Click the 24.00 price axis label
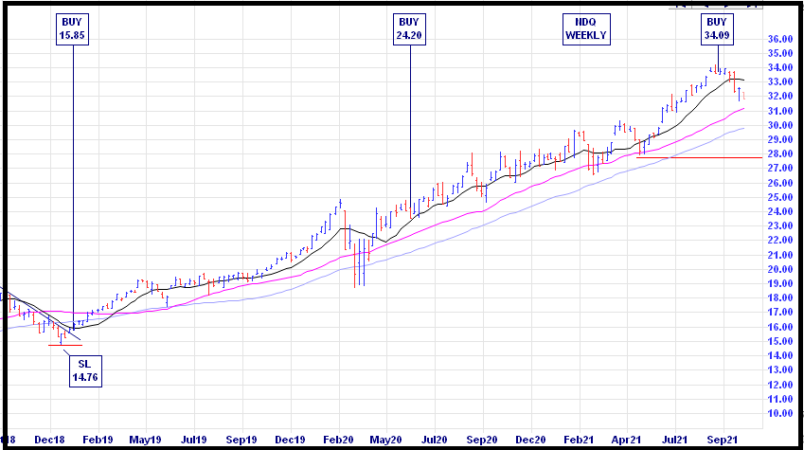 [780, 211]
